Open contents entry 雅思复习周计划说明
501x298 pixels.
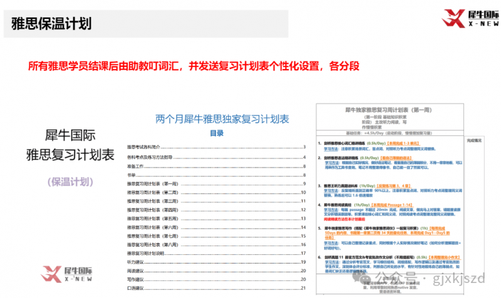click(216, 254)
